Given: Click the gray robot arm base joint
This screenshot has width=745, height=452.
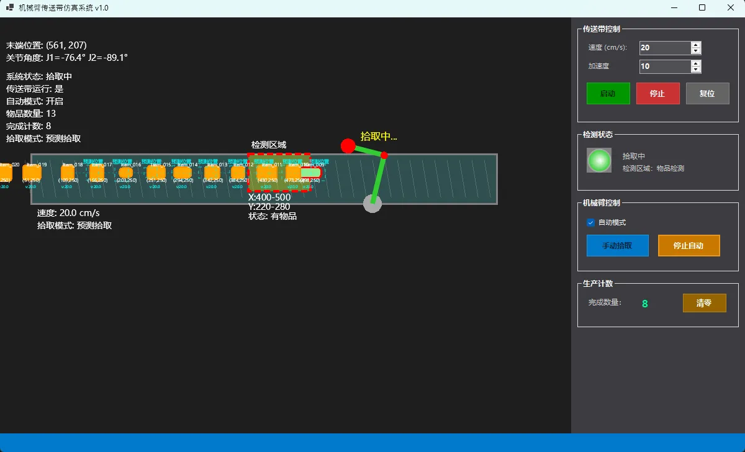Looking at the screenshot, I should [372, 204].
